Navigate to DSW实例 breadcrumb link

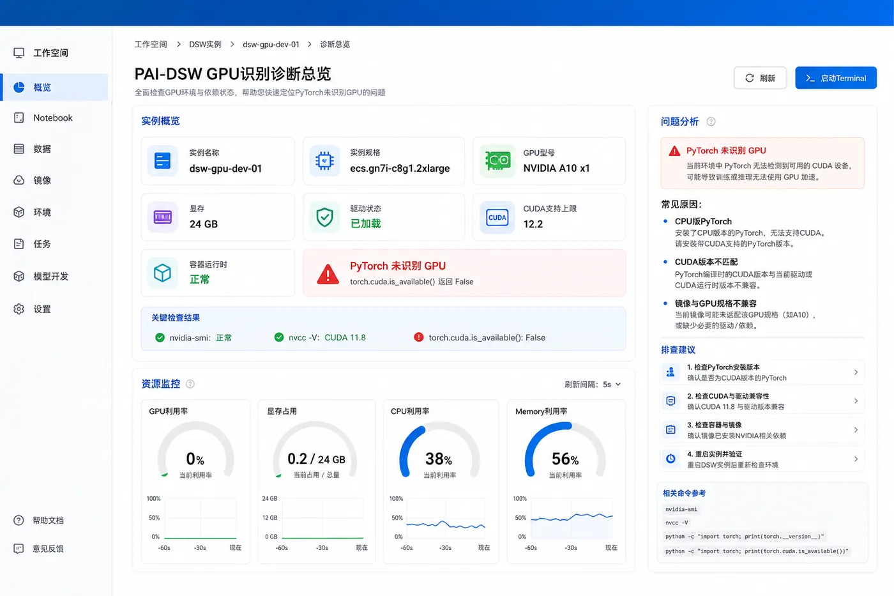[x=205, y=44]
